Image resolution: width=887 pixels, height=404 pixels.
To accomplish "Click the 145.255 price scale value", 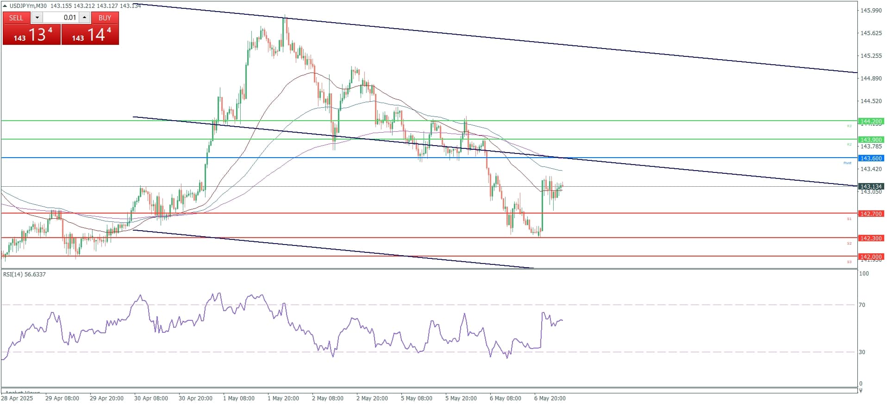I will coord(871,55).
